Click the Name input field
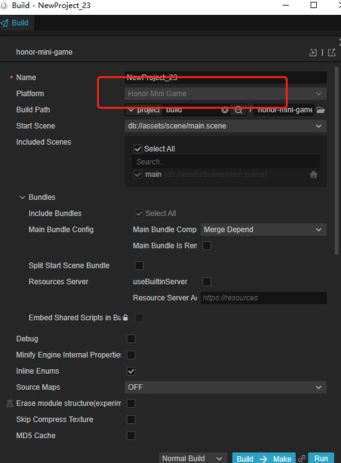341x463 pixels. (x=225, y=78)
